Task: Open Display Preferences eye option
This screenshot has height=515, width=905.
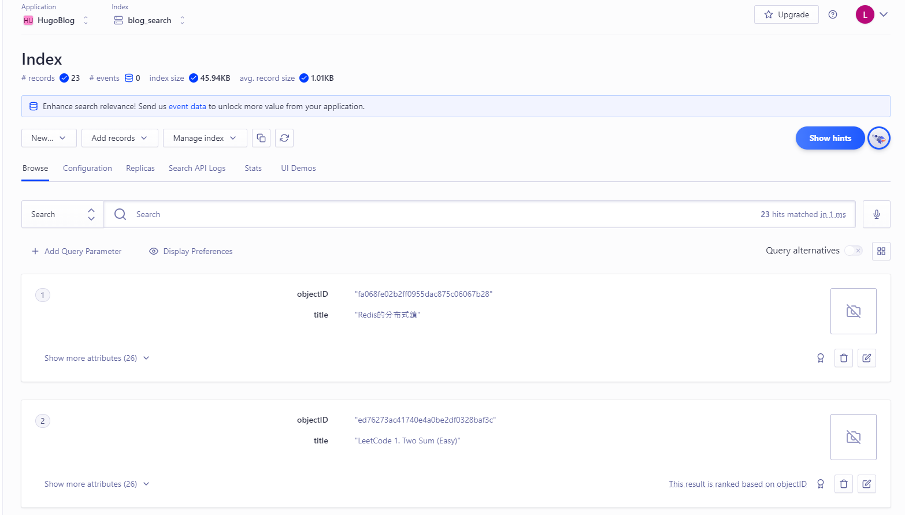Action: click(x=191, y=251)
